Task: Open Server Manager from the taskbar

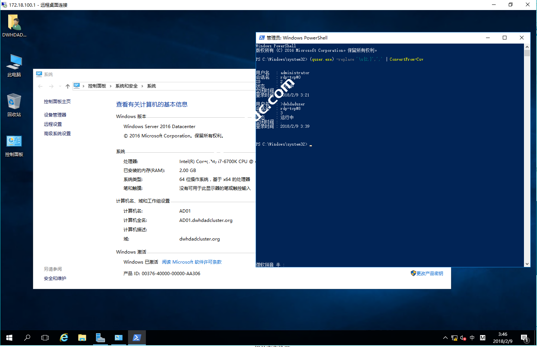Action: (100, 338)
